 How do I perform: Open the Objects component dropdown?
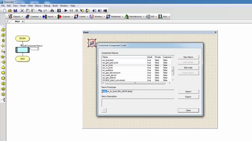pyautogui.click(x=15, y=16)
